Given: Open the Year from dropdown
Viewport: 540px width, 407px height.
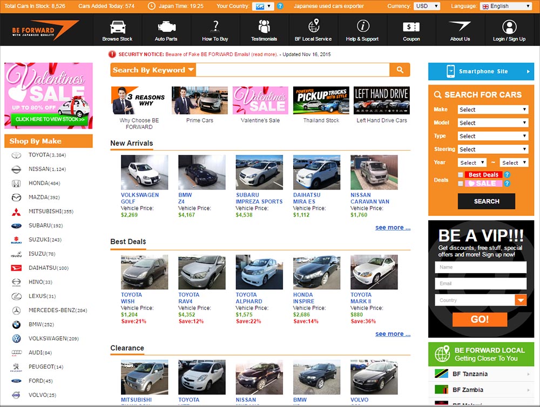Looking at the screenshot, I should coord(472,162).
